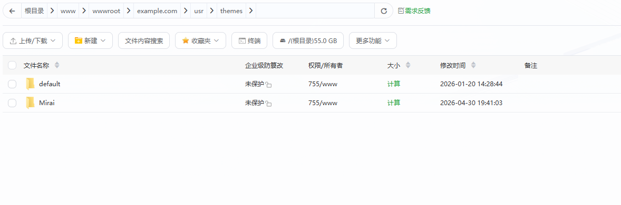This screenshot has width=621, height=205.
Task: Click 2026-04-30 19:41:03 modified time
Action: click(471, 102)
